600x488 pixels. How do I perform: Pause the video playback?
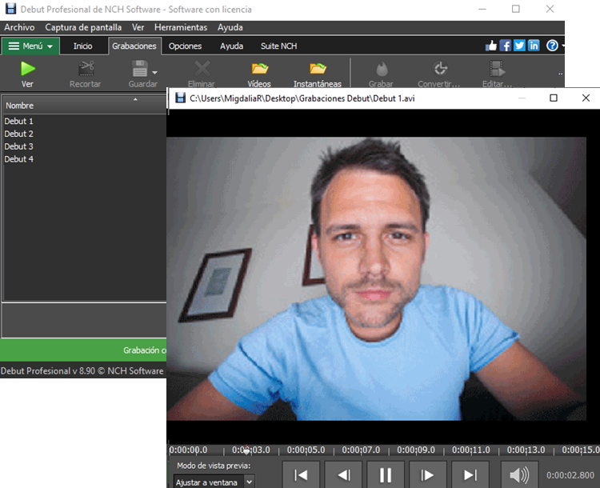pyautogui.click(x=386, y=474)
